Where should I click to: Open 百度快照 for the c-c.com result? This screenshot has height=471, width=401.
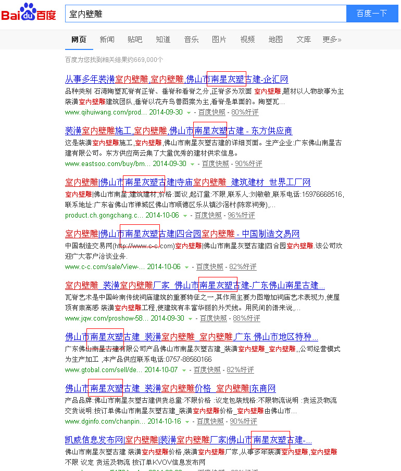coord(209,267)
